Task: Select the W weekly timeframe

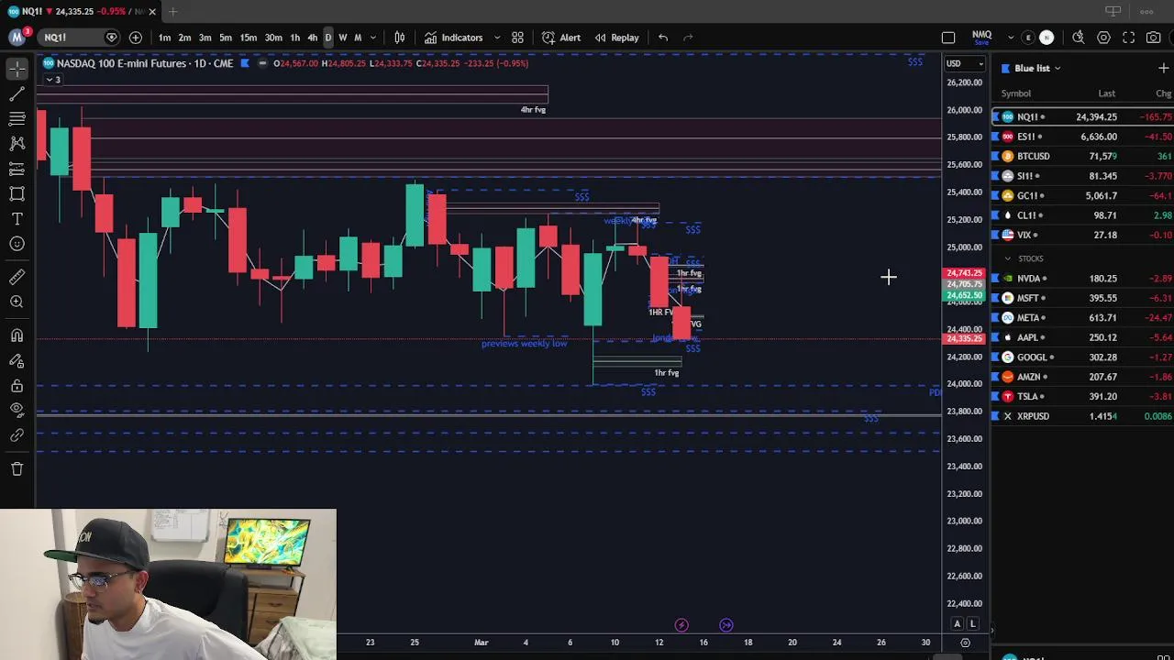Action: [343, 38]
